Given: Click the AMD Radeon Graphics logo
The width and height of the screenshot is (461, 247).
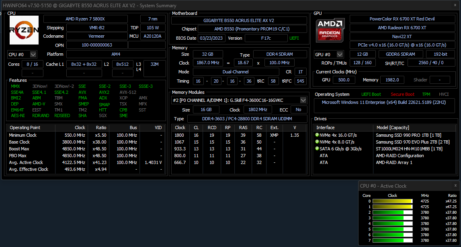Looking at the screenshot, I should 330,30.
